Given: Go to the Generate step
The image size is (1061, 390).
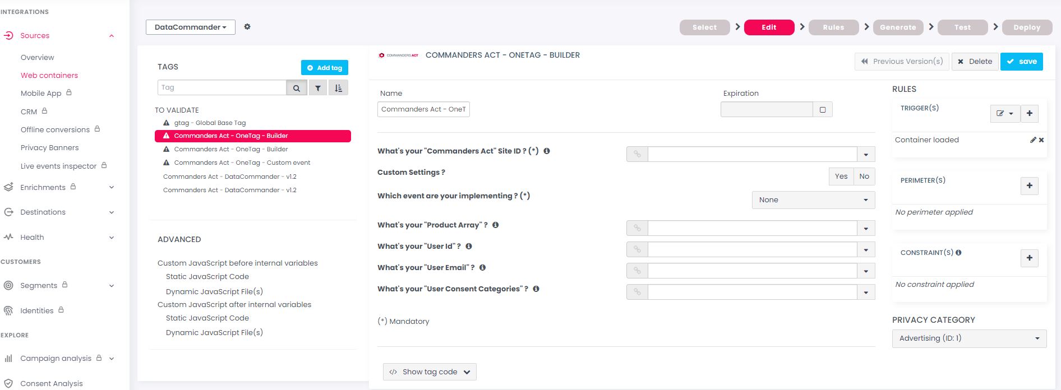Looking at the screenshot, I should pos(898,27).
